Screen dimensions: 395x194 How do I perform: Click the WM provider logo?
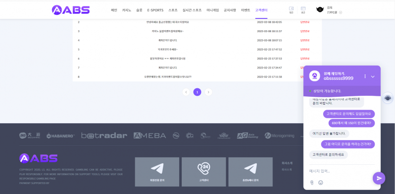[x=176, y=135]
